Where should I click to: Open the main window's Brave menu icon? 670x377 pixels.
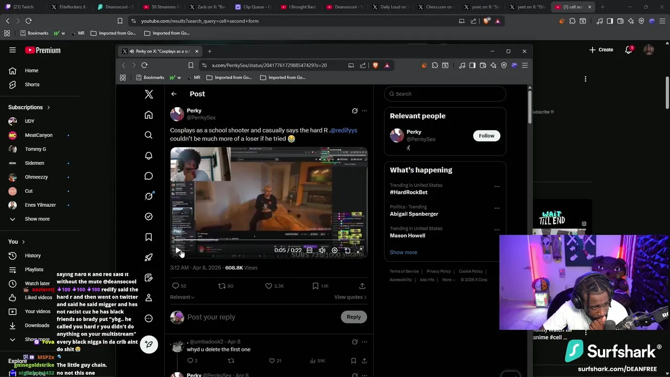point(662,21)
